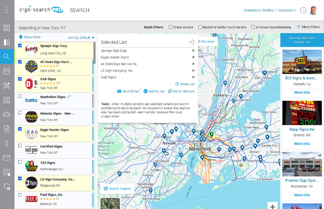Click the Premier Sign Systems ad thumbnail image
Screen dimensions: 324x209
[302, 164]
